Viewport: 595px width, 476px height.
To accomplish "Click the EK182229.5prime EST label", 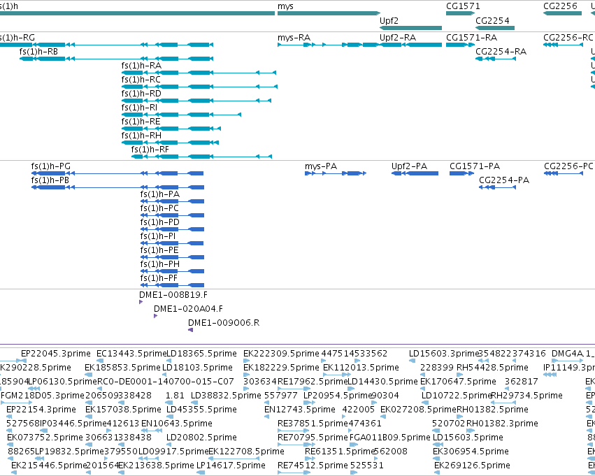I will 281,368.
